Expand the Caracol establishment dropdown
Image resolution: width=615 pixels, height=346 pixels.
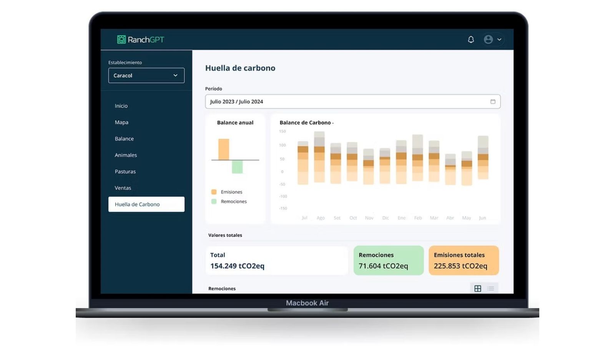[x=146, y=75]
